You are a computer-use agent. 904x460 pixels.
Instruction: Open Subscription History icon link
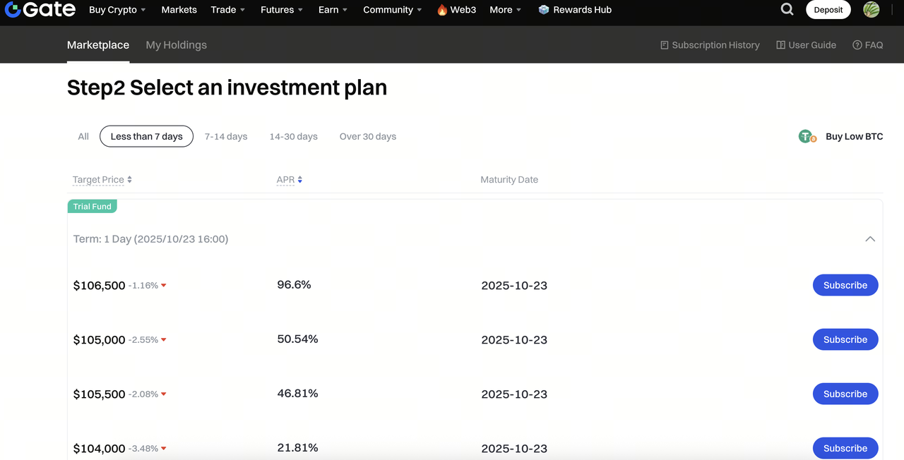665,45
